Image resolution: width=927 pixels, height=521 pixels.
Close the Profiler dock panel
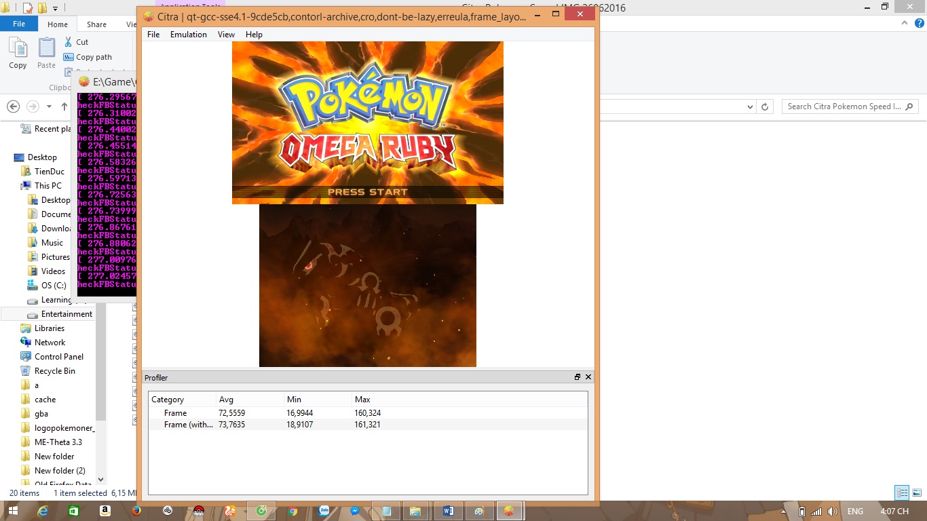pyautogui.click(x=588, y=377)
